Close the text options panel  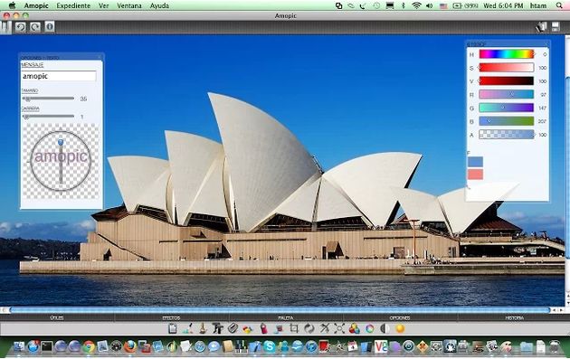pos(100,57)
